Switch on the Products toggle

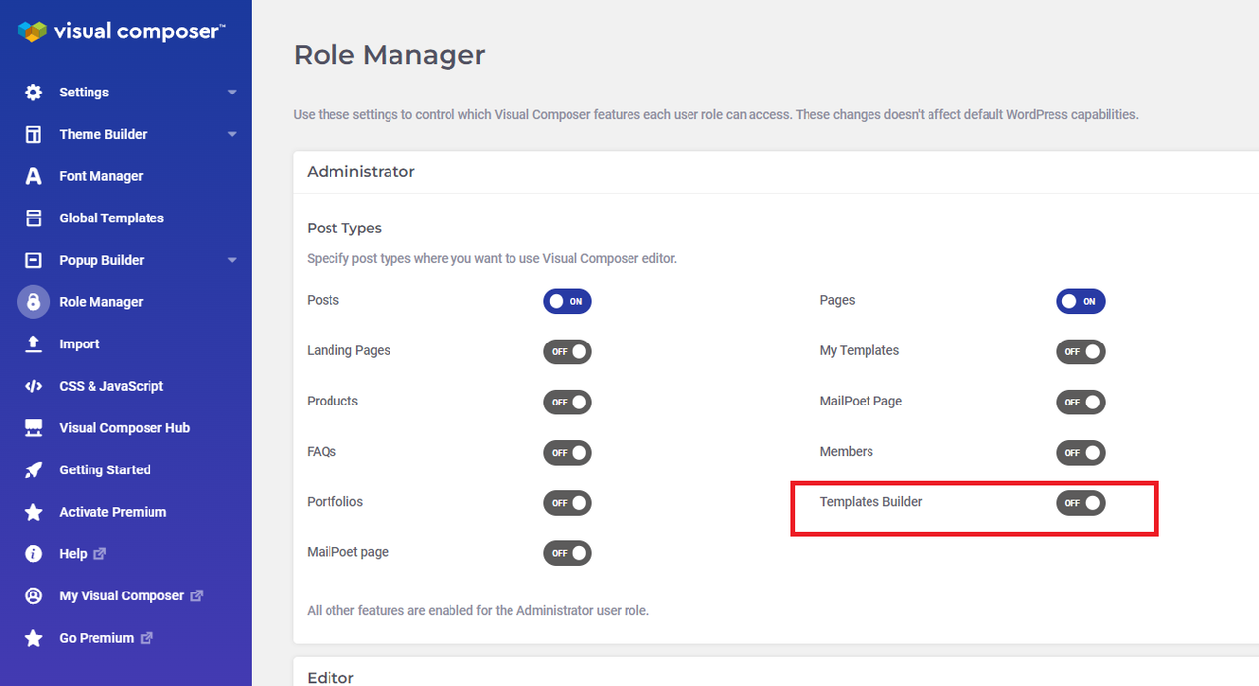tap(568, 402)
